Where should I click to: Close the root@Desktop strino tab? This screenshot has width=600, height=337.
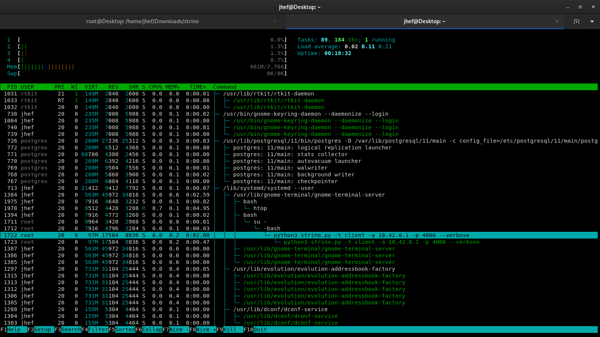tap(275, 21)
